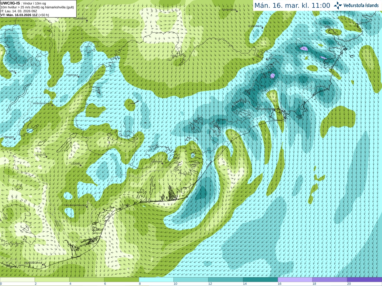Click the 10m hviður > 25 m/s legend line

point(37,7)
